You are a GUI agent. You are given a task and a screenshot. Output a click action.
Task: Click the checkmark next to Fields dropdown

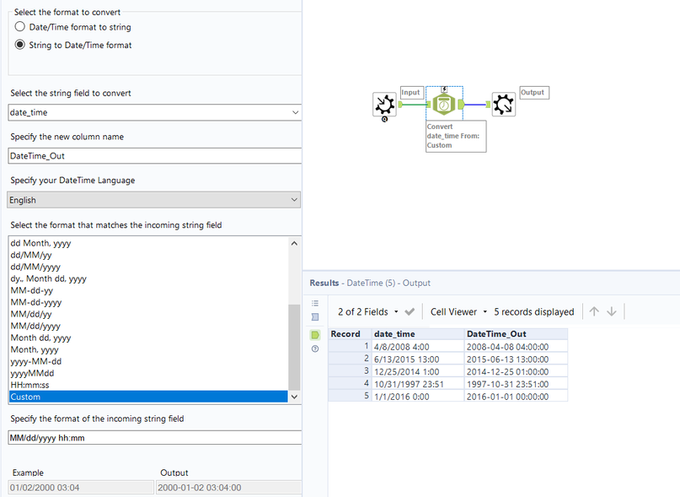coord(410,311)
